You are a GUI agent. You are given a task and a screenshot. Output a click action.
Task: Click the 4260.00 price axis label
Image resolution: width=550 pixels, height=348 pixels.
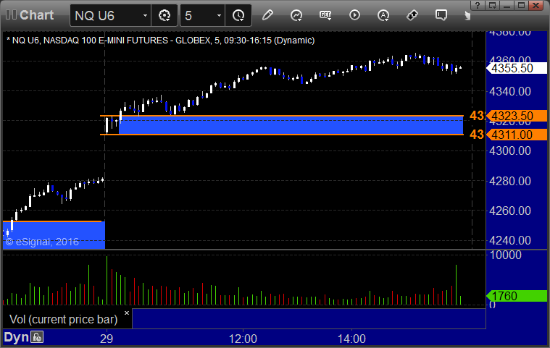[x=510, y=211]
